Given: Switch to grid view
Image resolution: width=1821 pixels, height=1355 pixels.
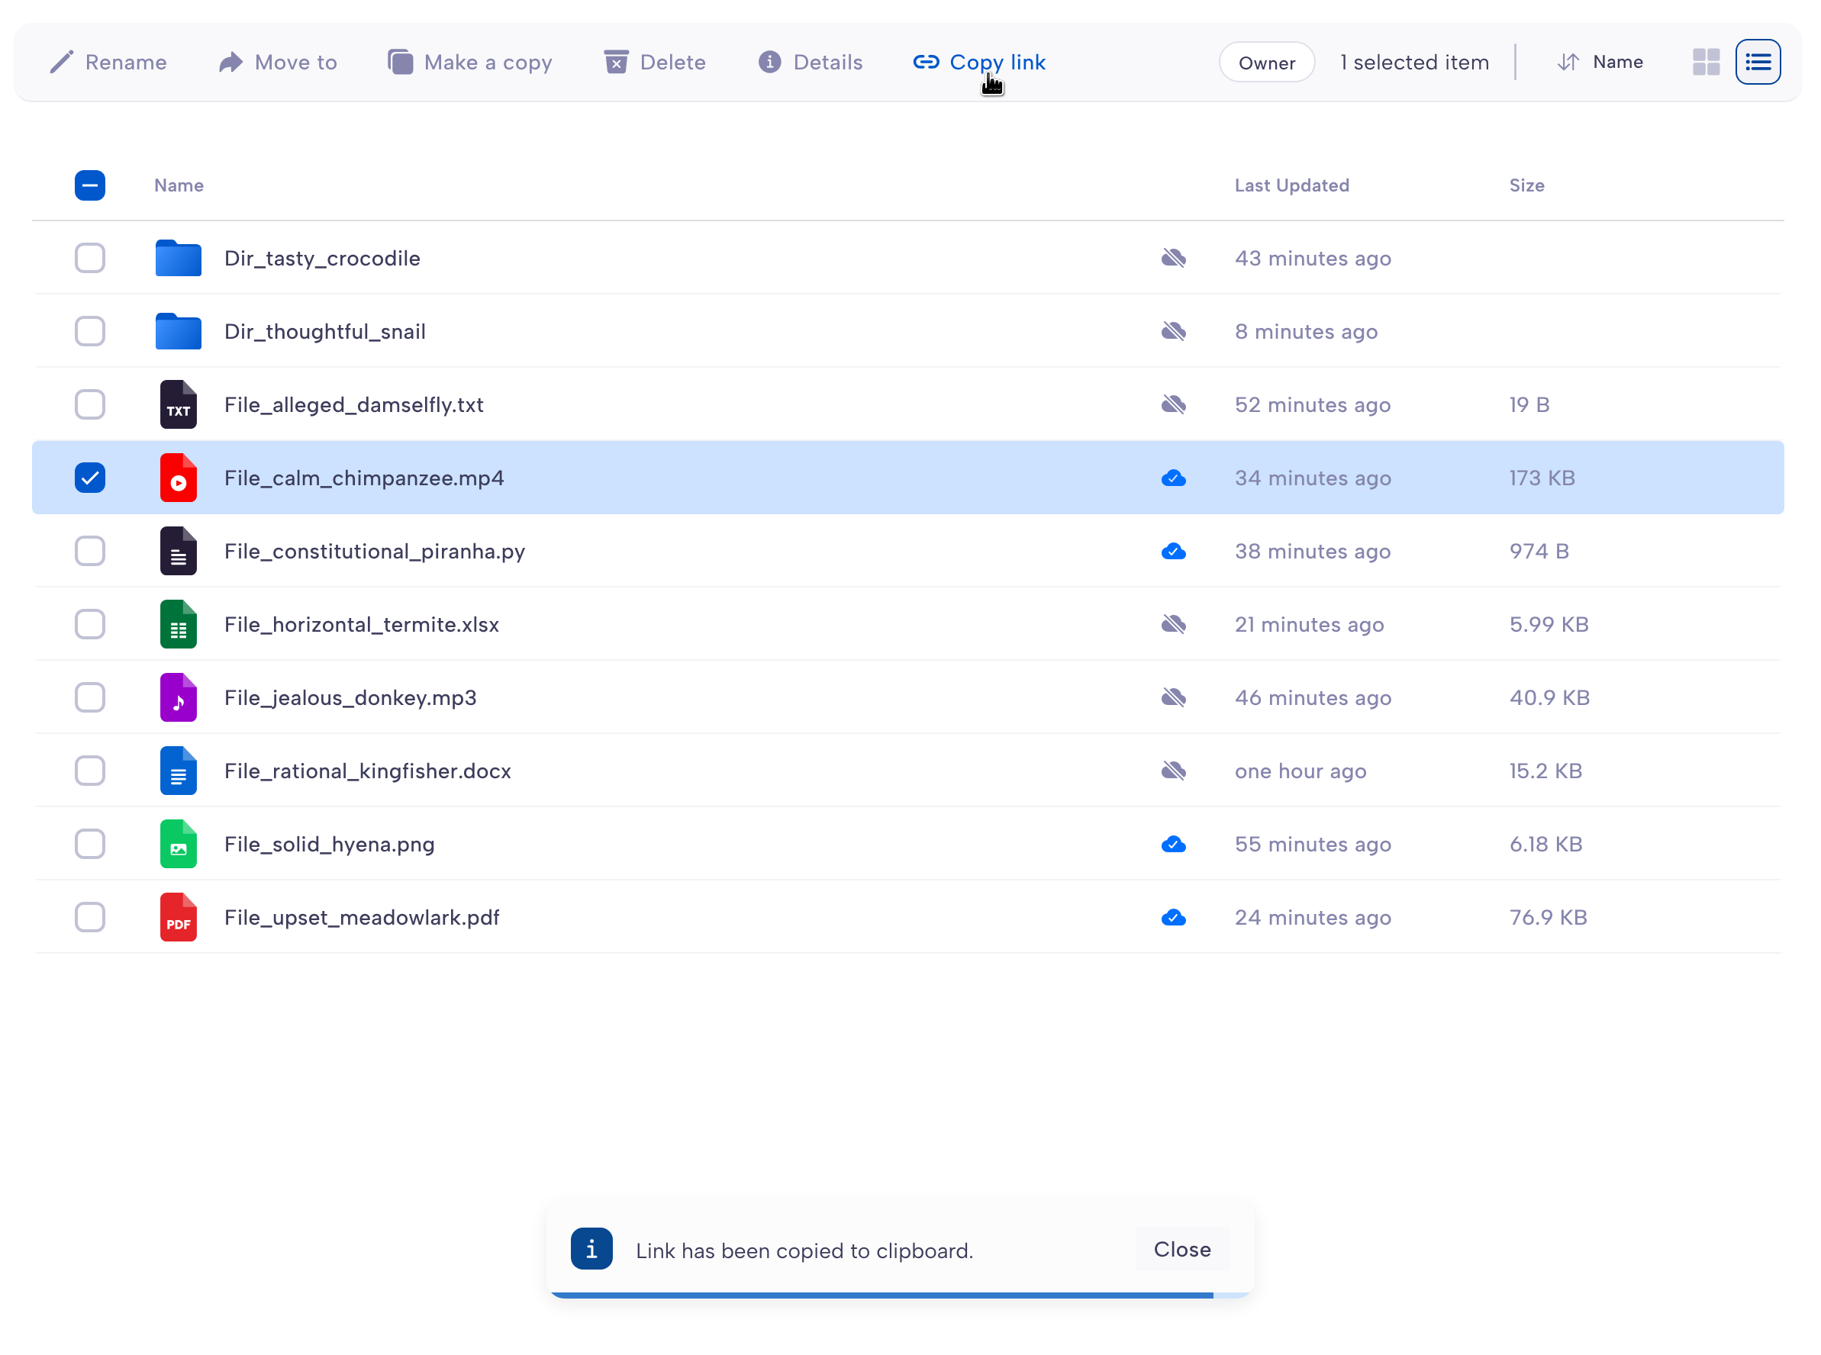Looking at the screenshot, I should (x=1707, y=63).
